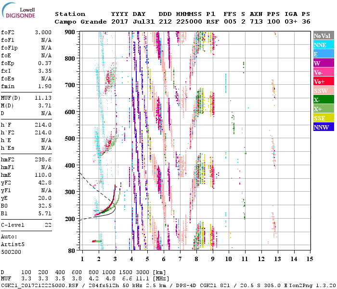
Task: Click the C-level value 22
Action: point(48,224)
